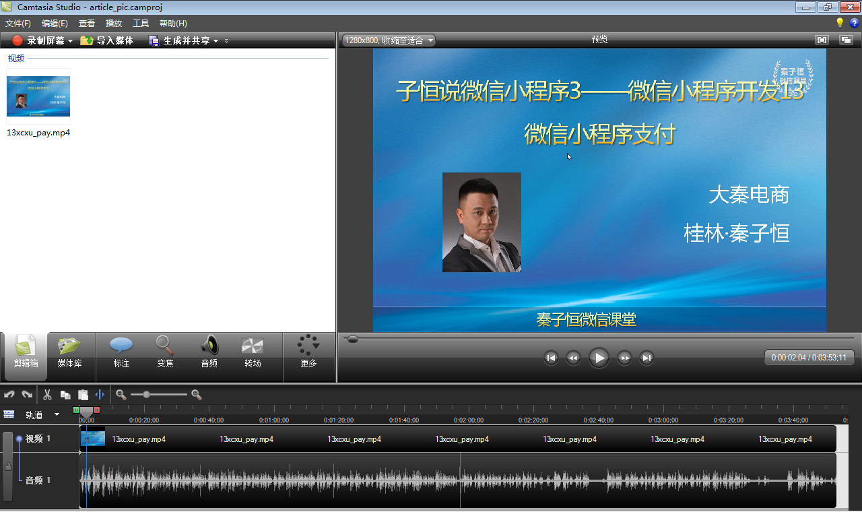Open the toolbar options chevron after 生成并共享
862x512 pixels.
226,41
